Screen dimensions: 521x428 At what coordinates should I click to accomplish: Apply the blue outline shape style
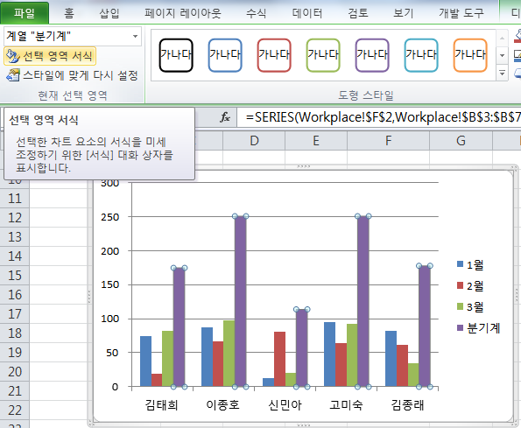(225, 55)
